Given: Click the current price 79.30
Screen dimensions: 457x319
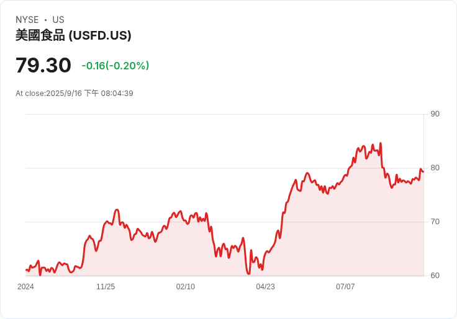Looking at the screenshot, I should coord(43,65).
